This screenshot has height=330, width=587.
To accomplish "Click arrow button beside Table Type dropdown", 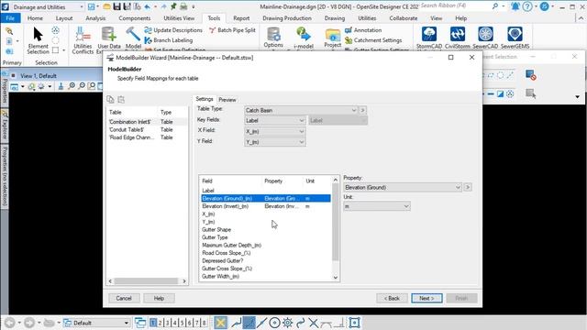I will tap(362, 110).
